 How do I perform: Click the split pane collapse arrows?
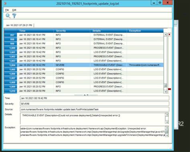(86, 95)
